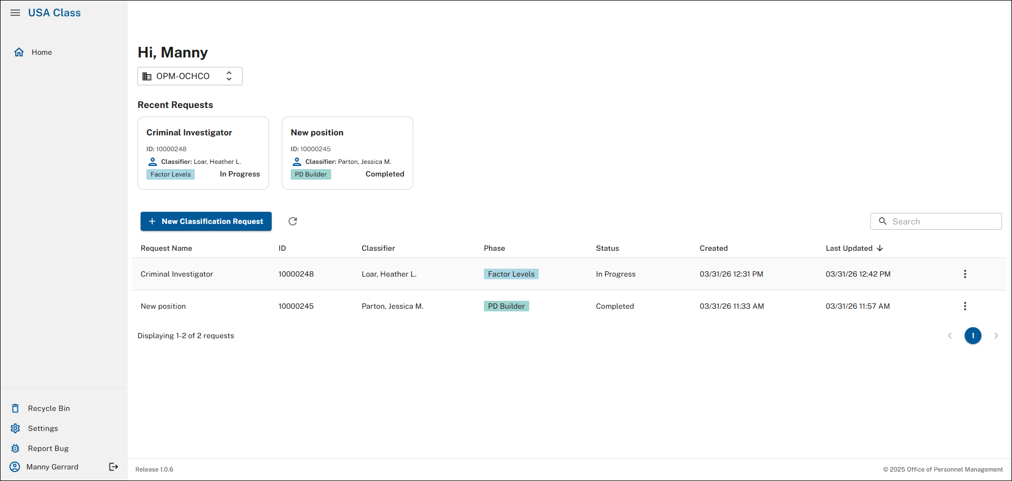Click the PD Builder phase tag in table
The image size is (1012, 481).
click(507, 306)
